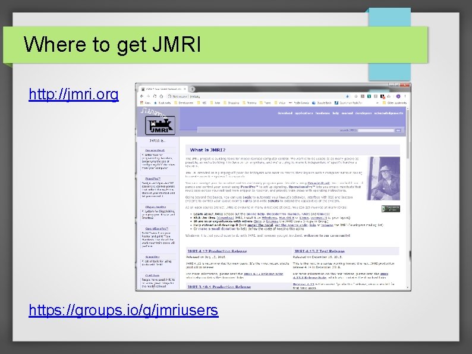
Task: Click the scrollbar down arrow in the web page
Action: click(408, 287)
